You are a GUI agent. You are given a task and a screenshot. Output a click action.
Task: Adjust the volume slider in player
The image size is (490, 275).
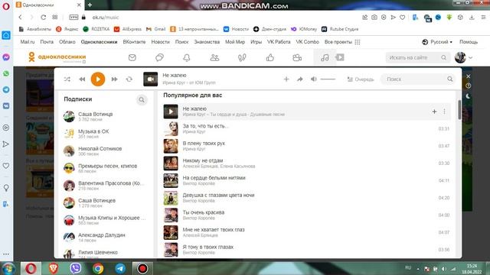coord(328,79)
